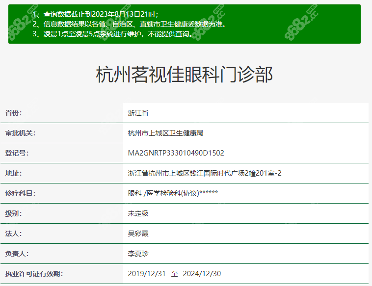
Task: Click the 登记号 label
Action: pyautogui.click(x=17, y=153)
